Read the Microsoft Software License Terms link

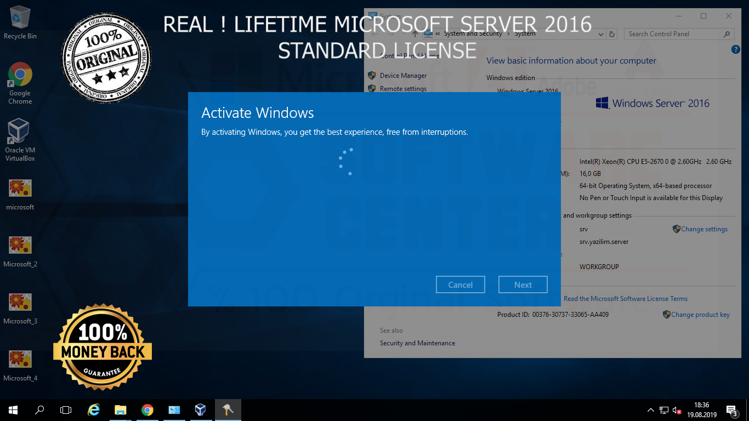point(626,299)
